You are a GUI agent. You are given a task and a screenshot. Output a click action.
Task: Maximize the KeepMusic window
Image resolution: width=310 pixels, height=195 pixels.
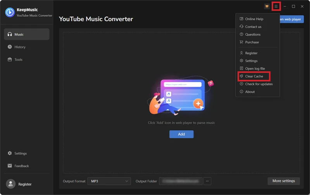click(x=293, y=6)
